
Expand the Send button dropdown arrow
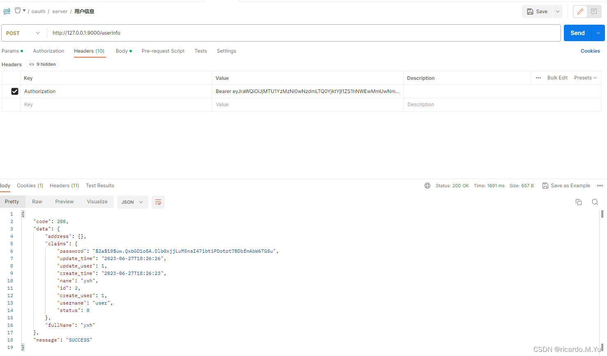[x=598, y=33]
